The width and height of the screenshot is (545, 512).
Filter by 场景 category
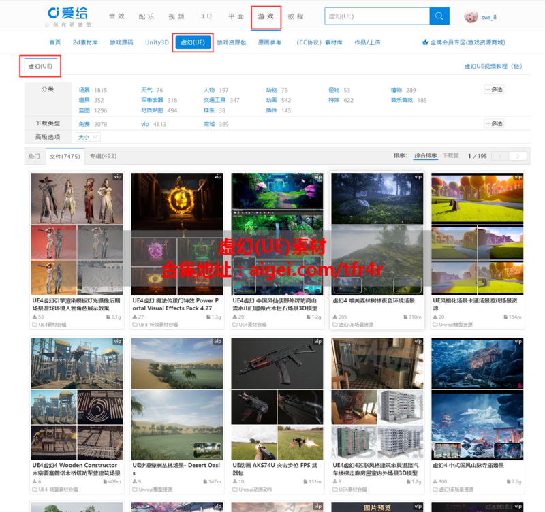tap(84, 90)
